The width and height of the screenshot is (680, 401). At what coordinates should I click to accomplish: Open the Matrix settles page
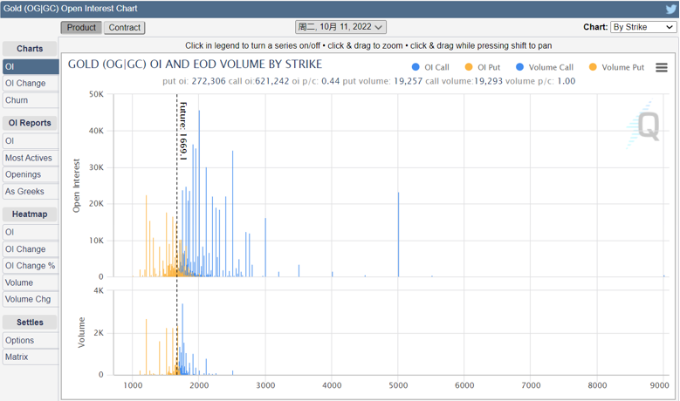[31, 357]
